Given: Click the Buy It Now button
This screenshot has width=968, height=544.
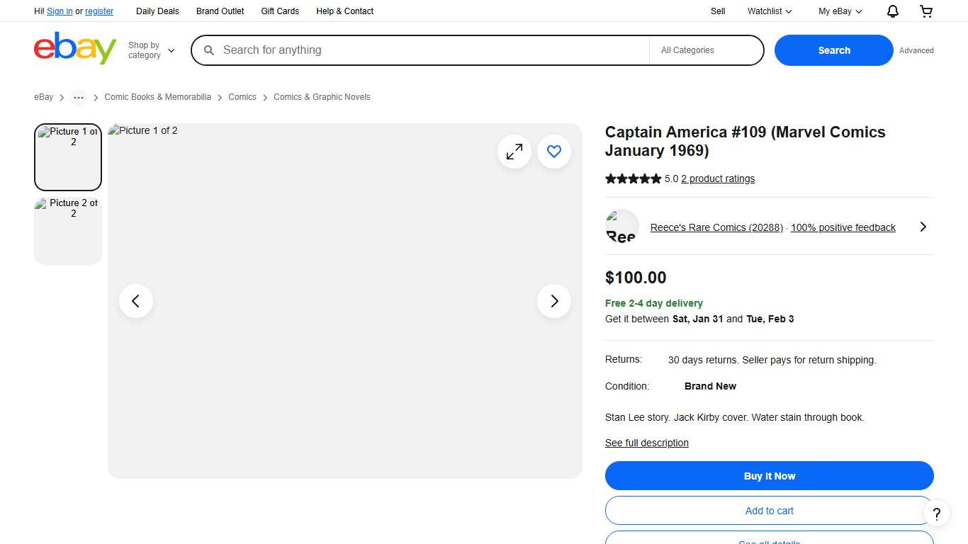Looking at the screenshot, I should (769, 476).
